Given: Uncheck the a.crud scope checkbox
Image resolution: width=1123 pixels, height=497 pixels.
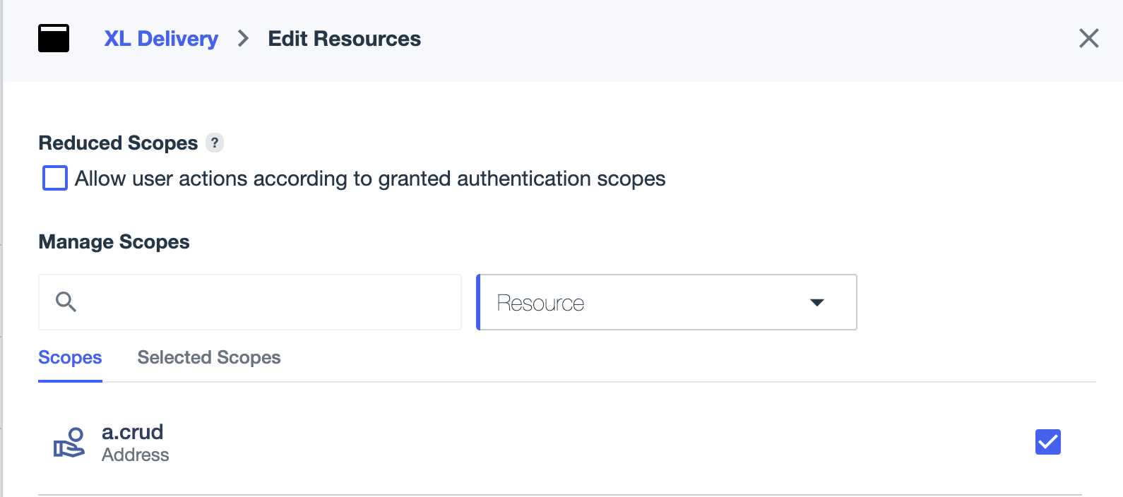Looking at the screenshot, I should pyautogui.click(x=1048, y=442).
